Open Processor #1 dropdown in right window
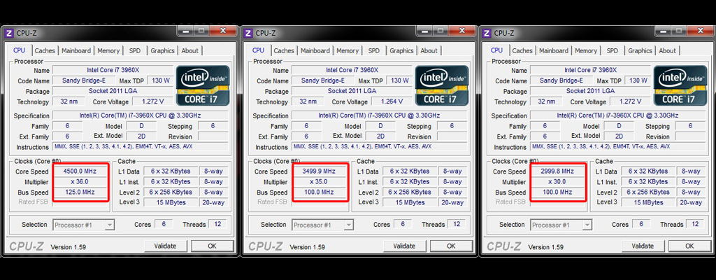716x280 pixels. tap(561, 225)
